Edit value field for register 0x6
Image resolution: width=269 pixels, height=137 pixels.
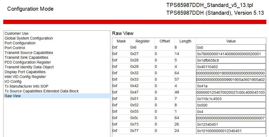[x=231, y=47]
